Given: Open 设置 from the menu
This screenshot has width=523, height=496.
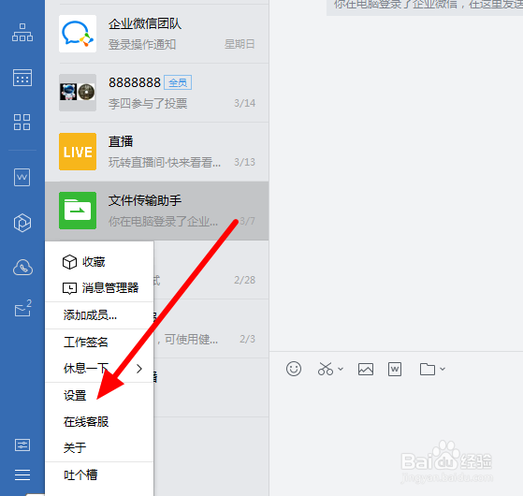Looking at the screenshot, I should coord(99,396).
